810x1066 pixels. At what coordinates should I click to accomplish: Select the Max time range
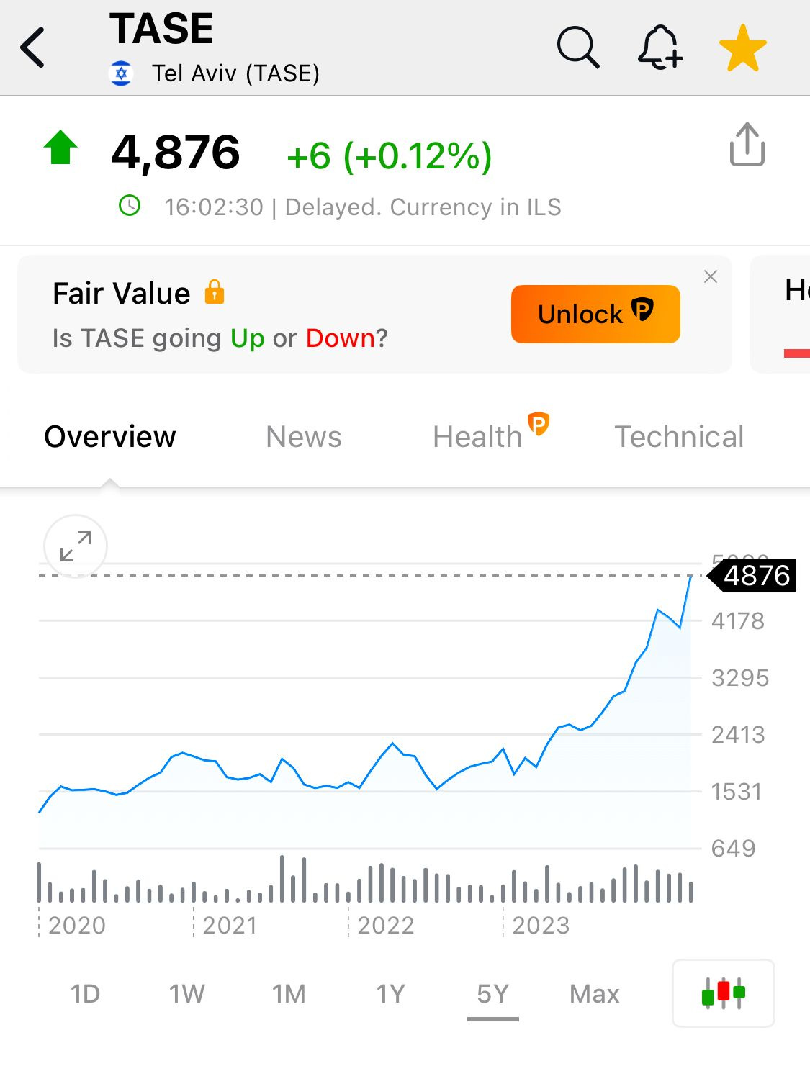[595, 994]
